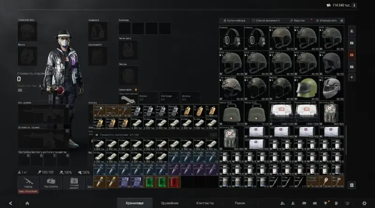Click the info icon beside Показ. Костюм
This screenshot has width=375, height=208.
[x=40, y=86]
